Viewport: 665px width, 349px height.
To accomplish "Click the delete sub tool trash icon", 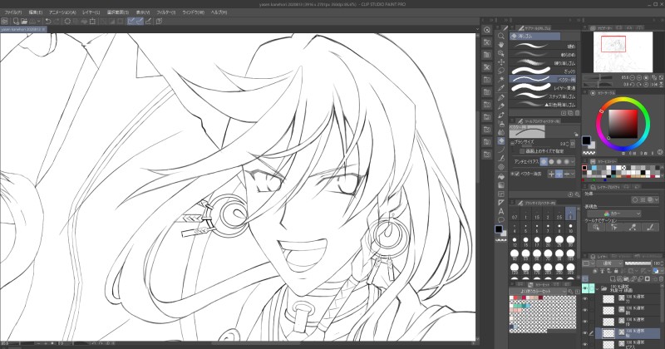I will coord(577,113).
